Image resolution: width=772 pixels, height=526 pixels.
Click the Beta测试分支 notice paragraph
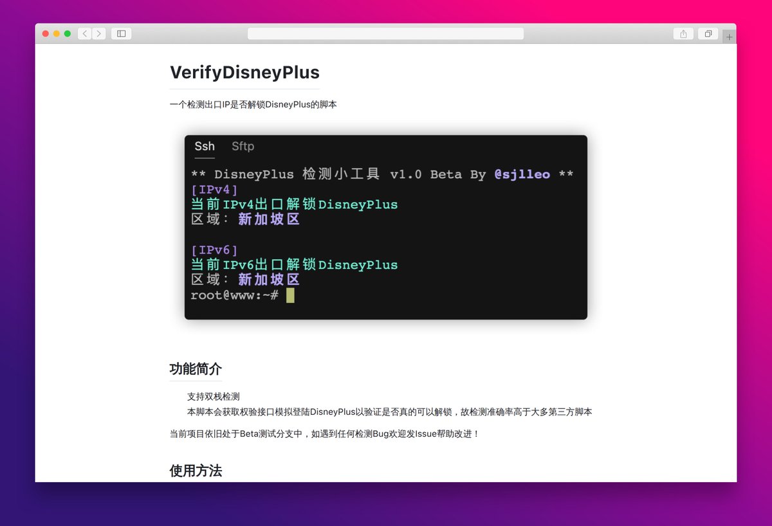(x=325, y=434)
